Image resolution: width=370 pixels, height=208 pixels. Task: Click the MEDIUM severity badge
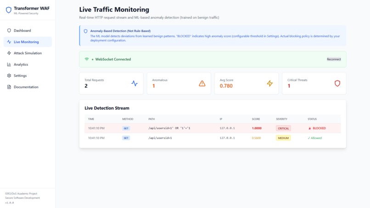pos(283,138)
